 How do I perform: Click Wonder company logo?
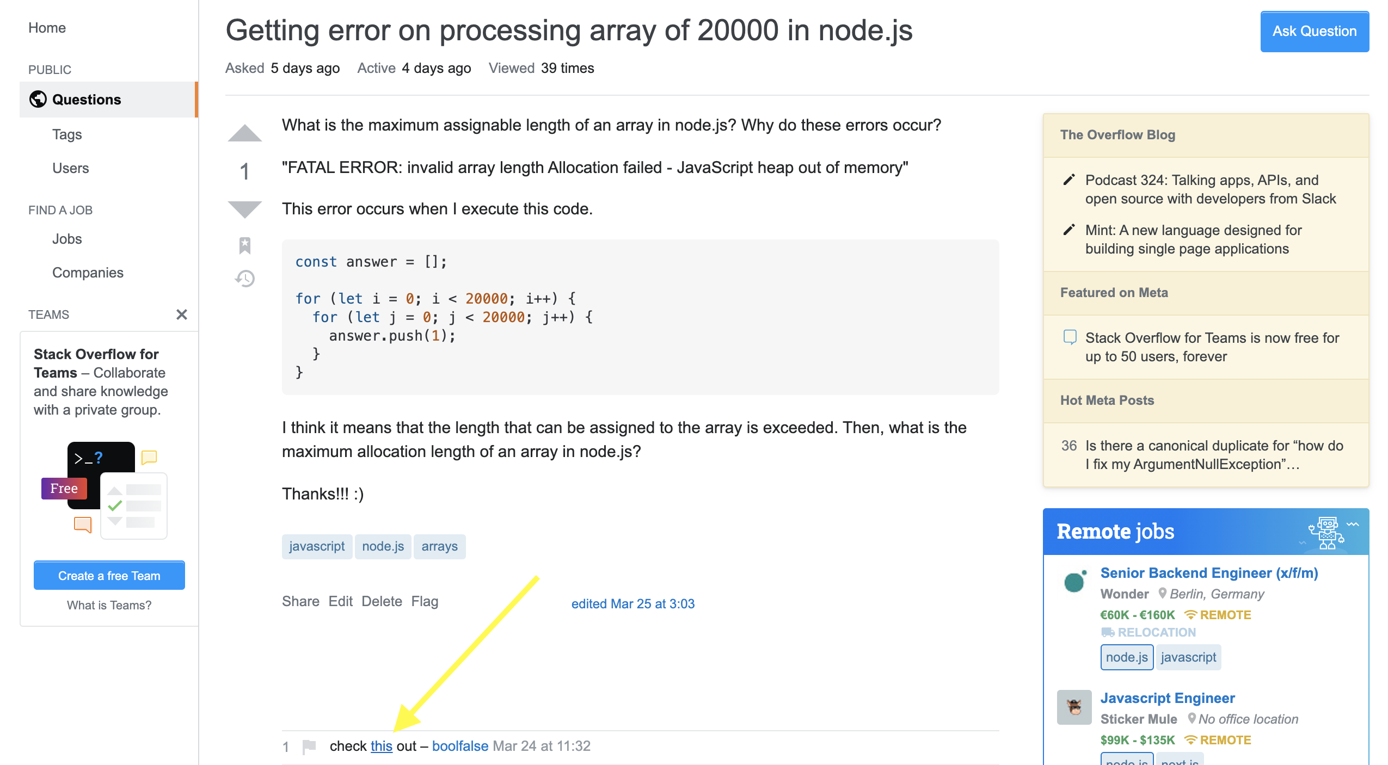(x=1073, y=582)
